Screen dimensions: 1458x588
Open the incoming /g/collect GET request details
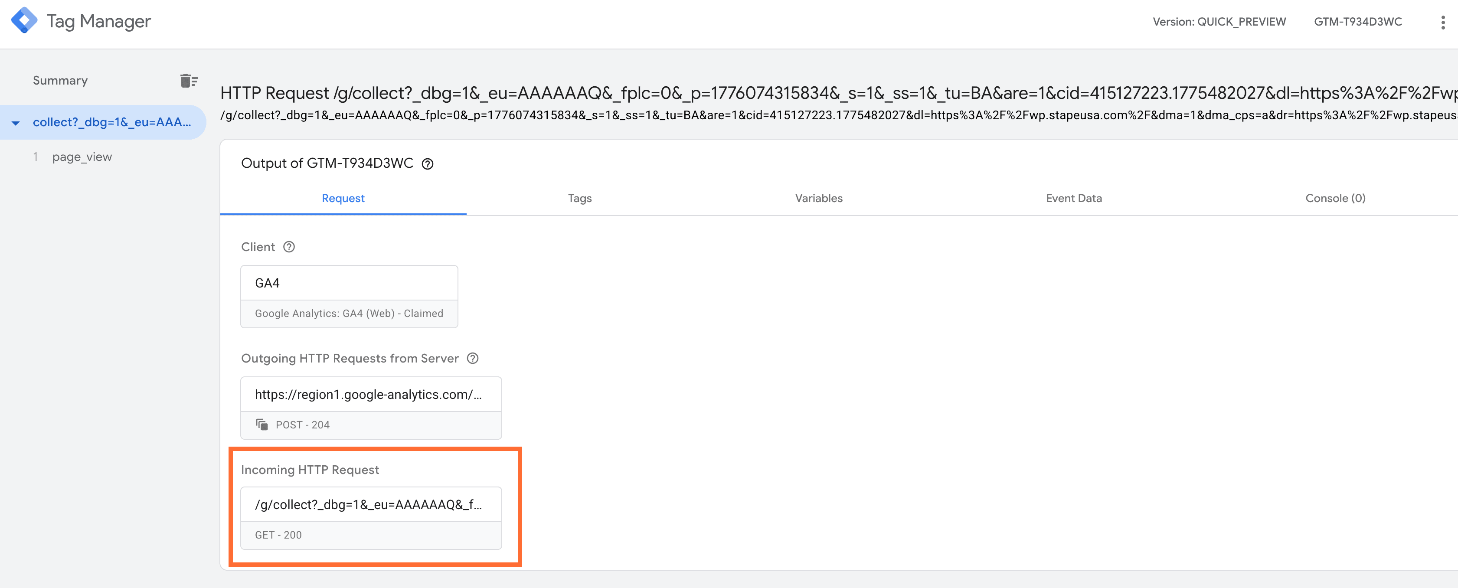click(371, 504)
